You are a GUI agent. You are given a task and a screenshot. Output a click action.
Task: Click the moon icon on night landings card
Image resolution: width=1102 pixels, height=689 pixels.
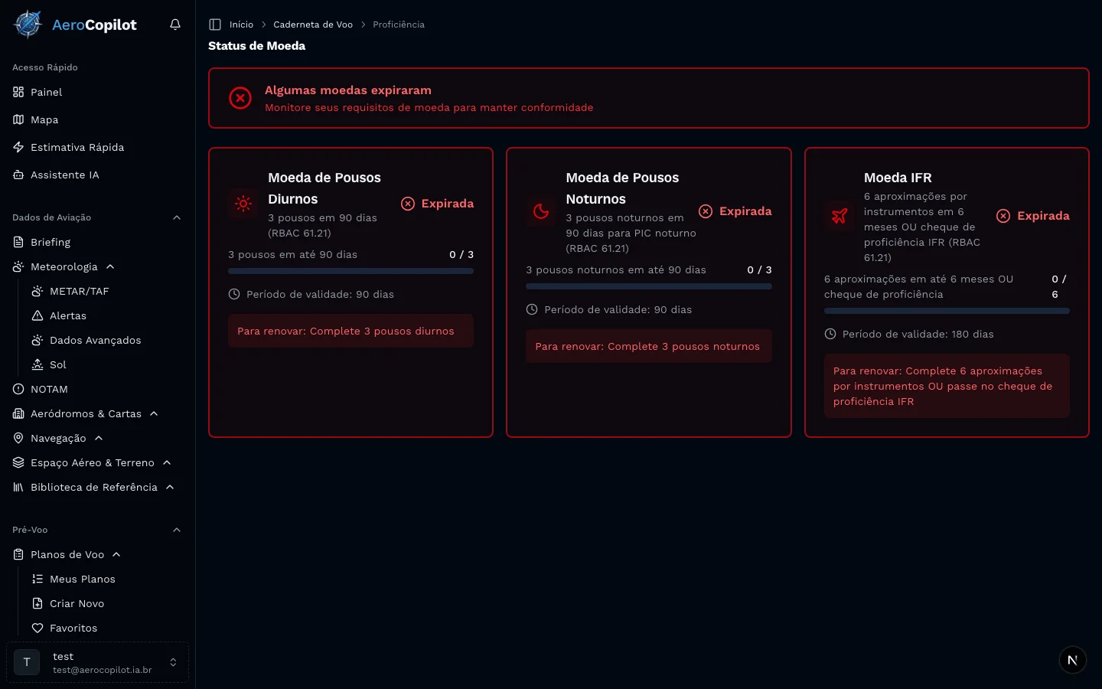pos(541,211)
